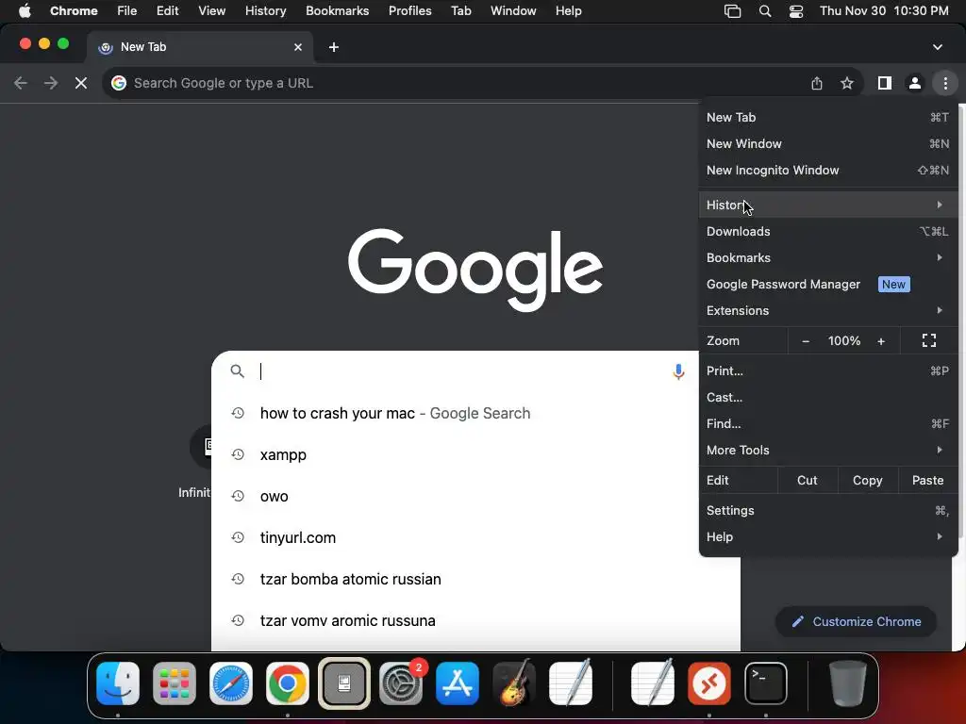The image size is (966, 724).
Task: Select Print... from the menu
Action: 828,370
